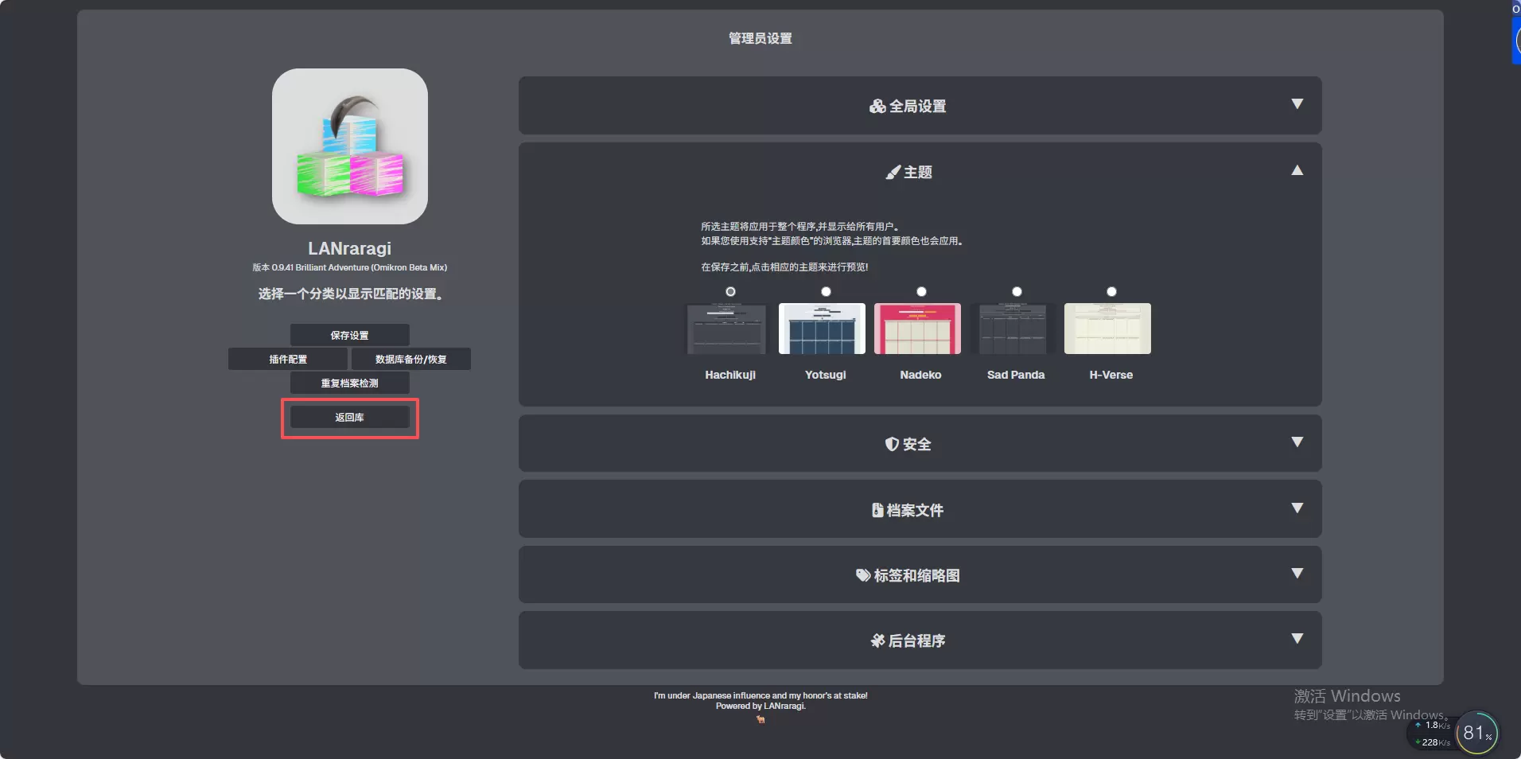Click the tags icon beside 标签和缩略图

coord(862,575)
